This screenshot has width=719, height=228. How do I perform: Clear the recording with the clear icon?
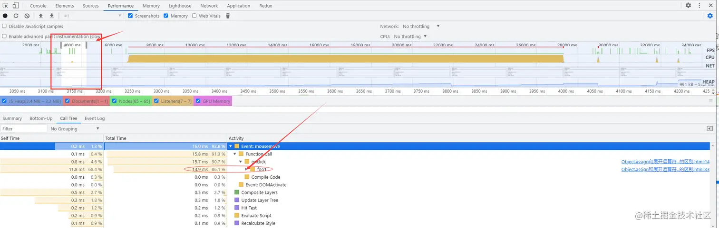click(27, 16)
